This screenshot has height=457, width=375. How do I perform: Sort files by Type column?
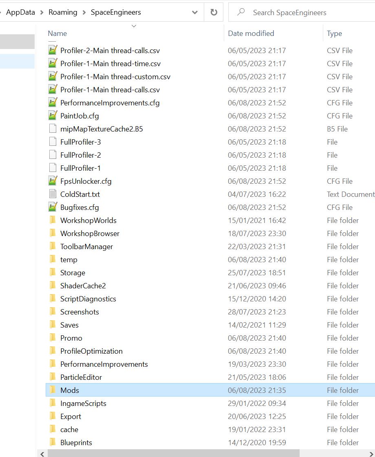[x=334, y=33]
